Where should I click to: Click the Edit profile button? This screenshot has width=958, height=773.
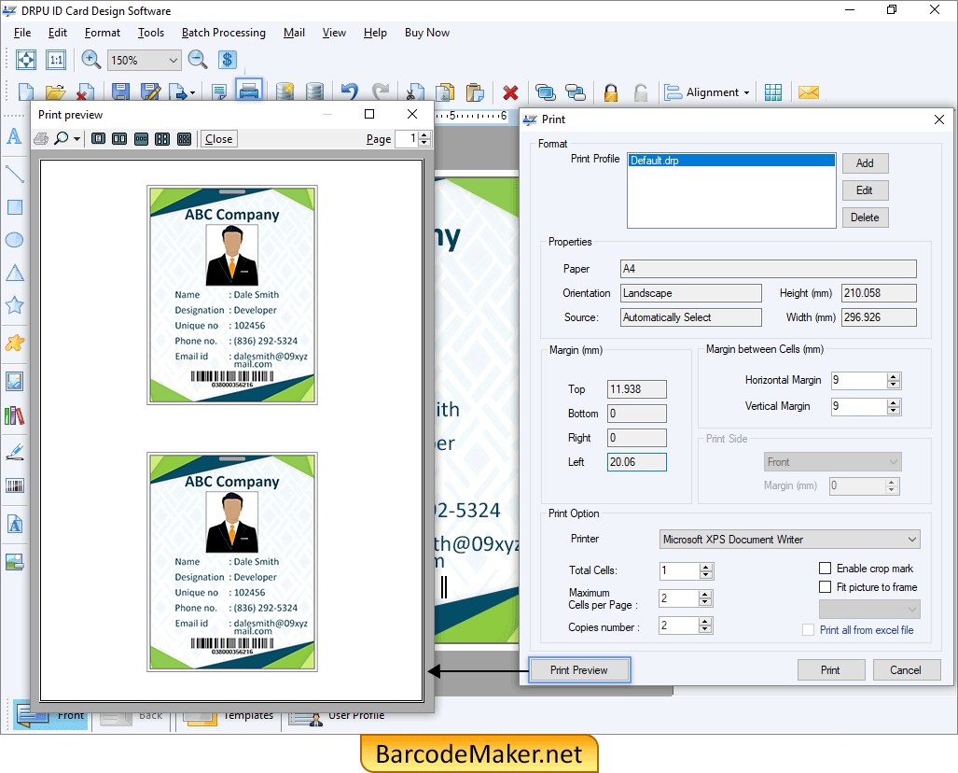click(x=865, y=190)
